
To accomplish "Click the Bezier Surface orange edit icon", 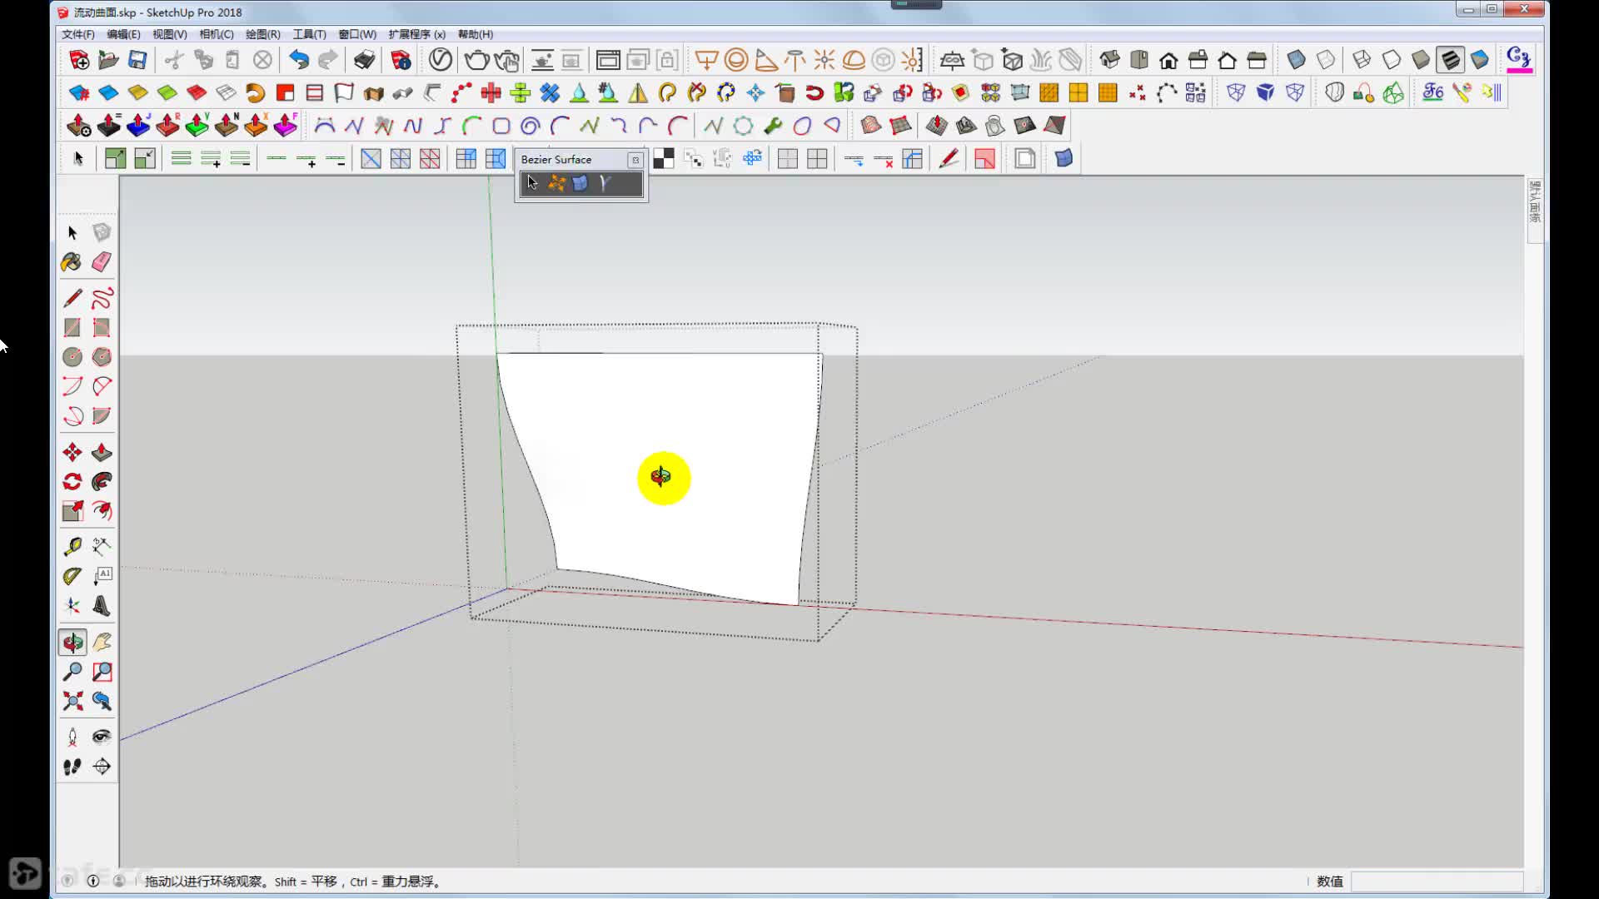I will pos(556,183).
